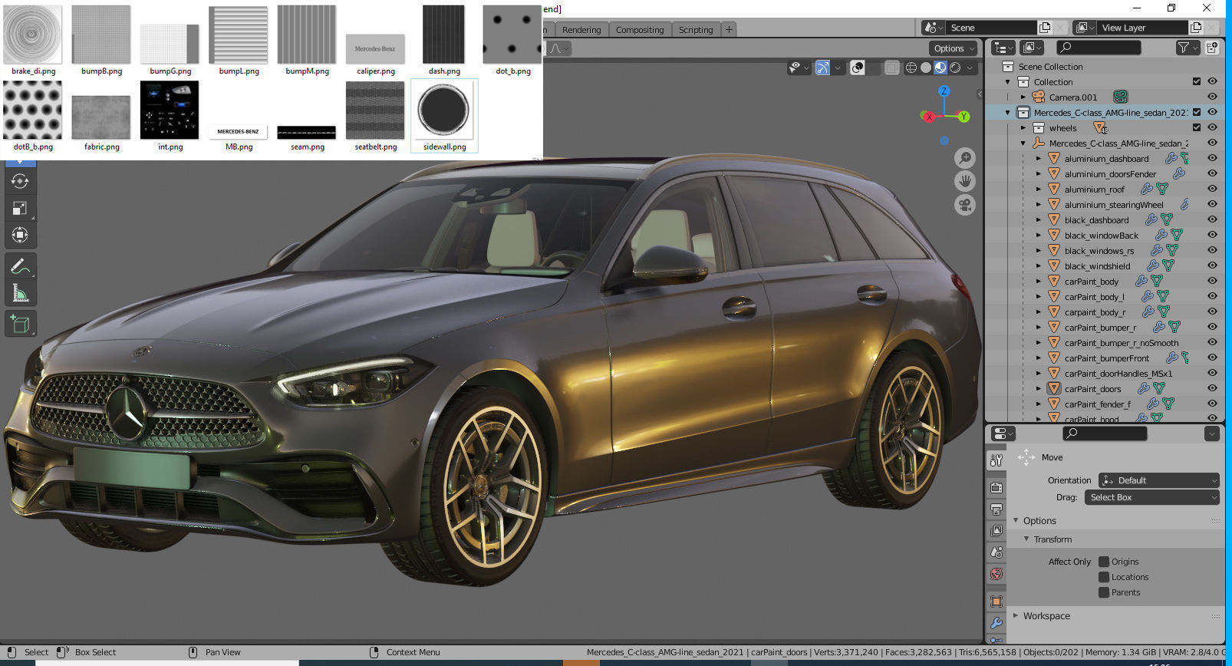Click the outliner search field
This screenshot has width=1232, height=666.
click(1099, 48)
